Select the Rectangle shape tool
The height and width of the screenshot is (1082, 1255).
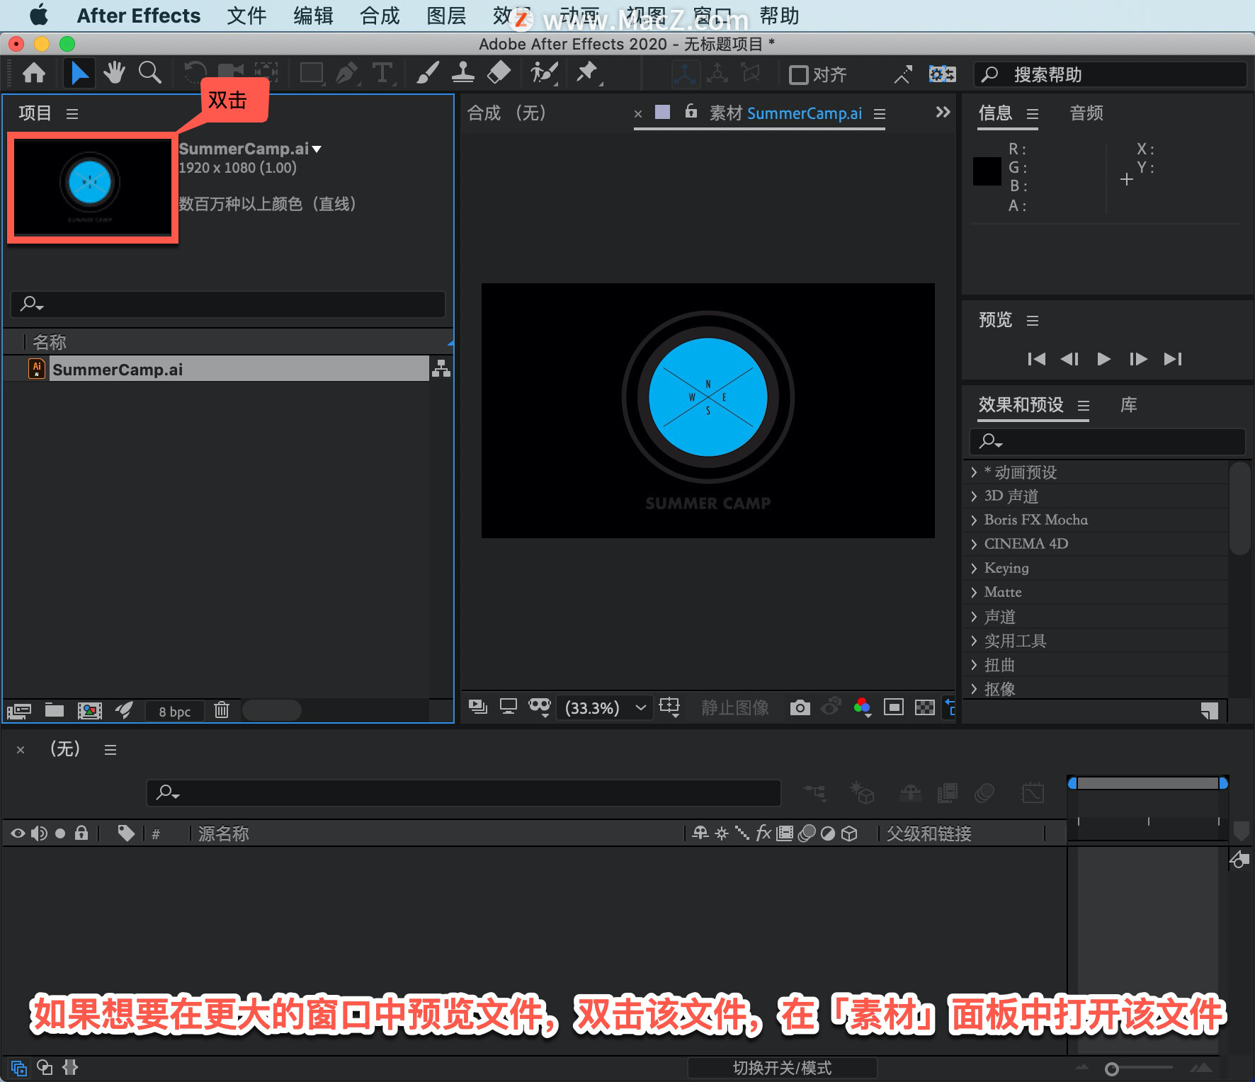coord(312,73)
